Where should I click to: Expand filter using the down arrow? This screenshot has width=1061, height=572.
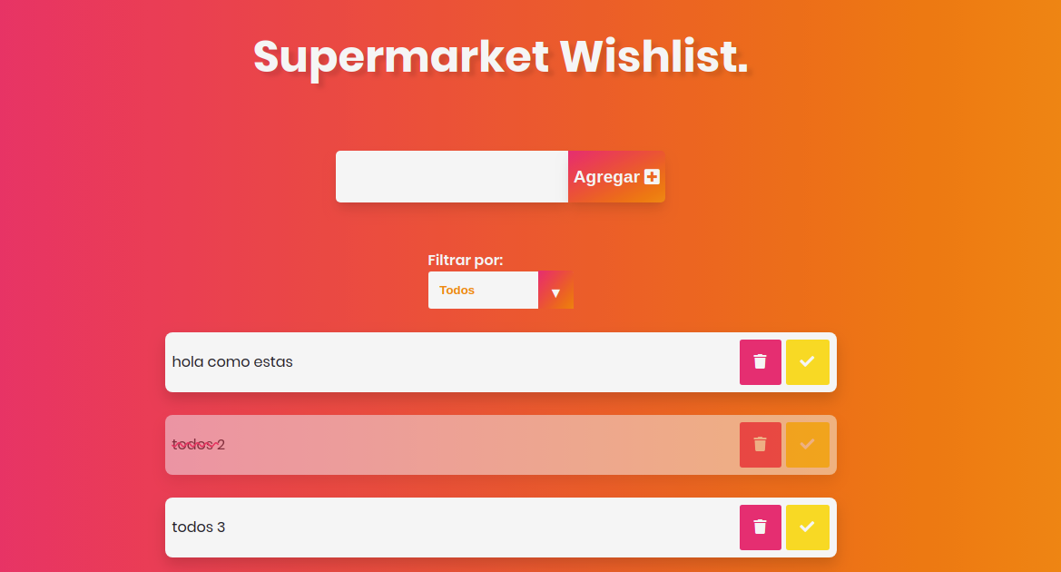(555, 291)
